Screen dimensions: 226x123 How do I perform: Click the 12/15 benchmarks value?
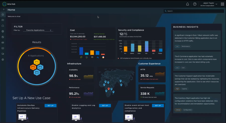123,34
